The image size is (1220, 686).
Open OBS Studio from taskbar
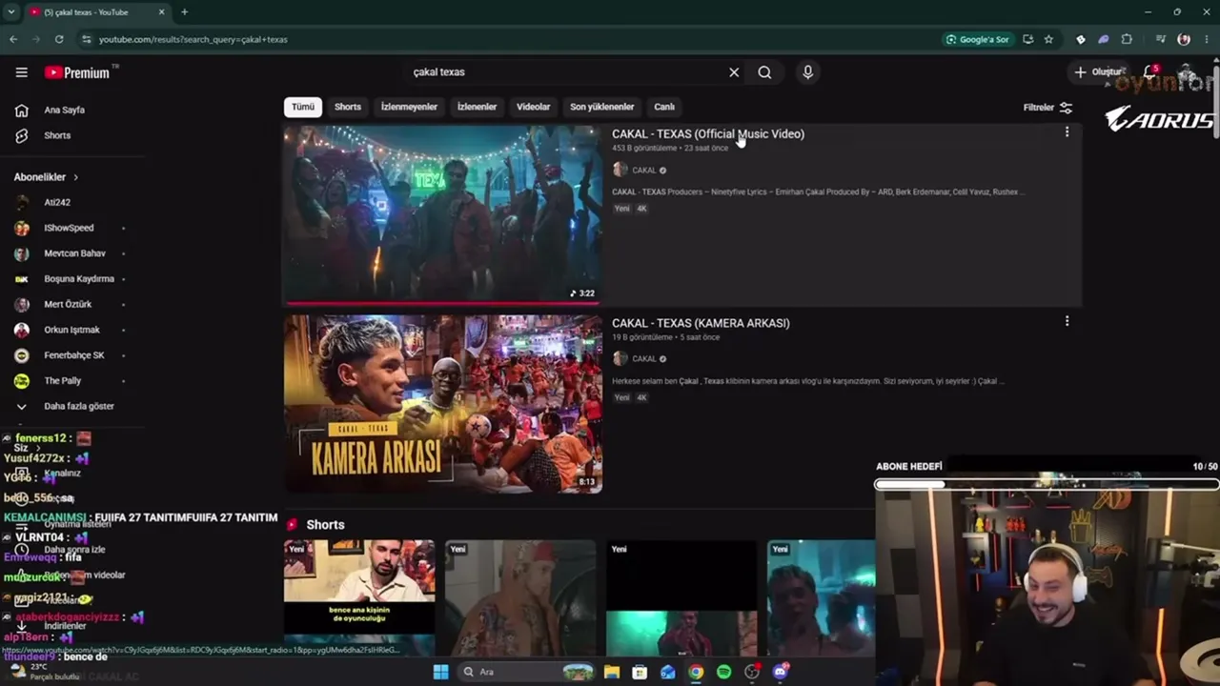click(752, 672)
